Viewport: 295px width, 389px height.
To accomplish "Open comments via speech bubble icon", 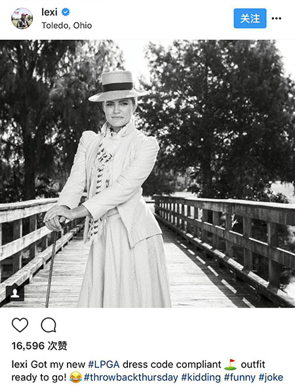I will [x=49, y=325].
